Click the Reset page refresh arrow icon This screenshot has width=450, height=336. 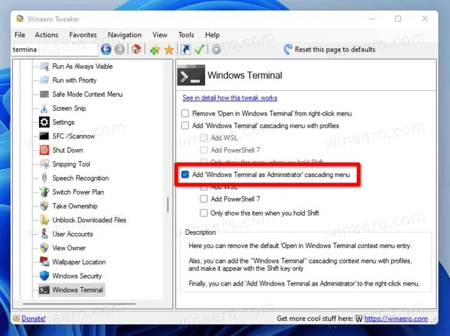pyautogui.click(x=288, y=49)
